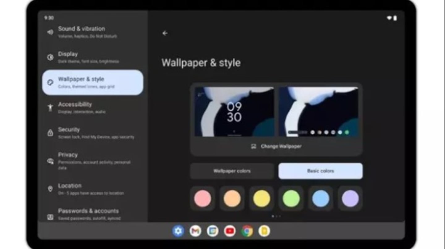This screenshot has width=445, height=249.
Task: Select the Basic colors tab
Action: pyautogui.click(x=320, y=171)
